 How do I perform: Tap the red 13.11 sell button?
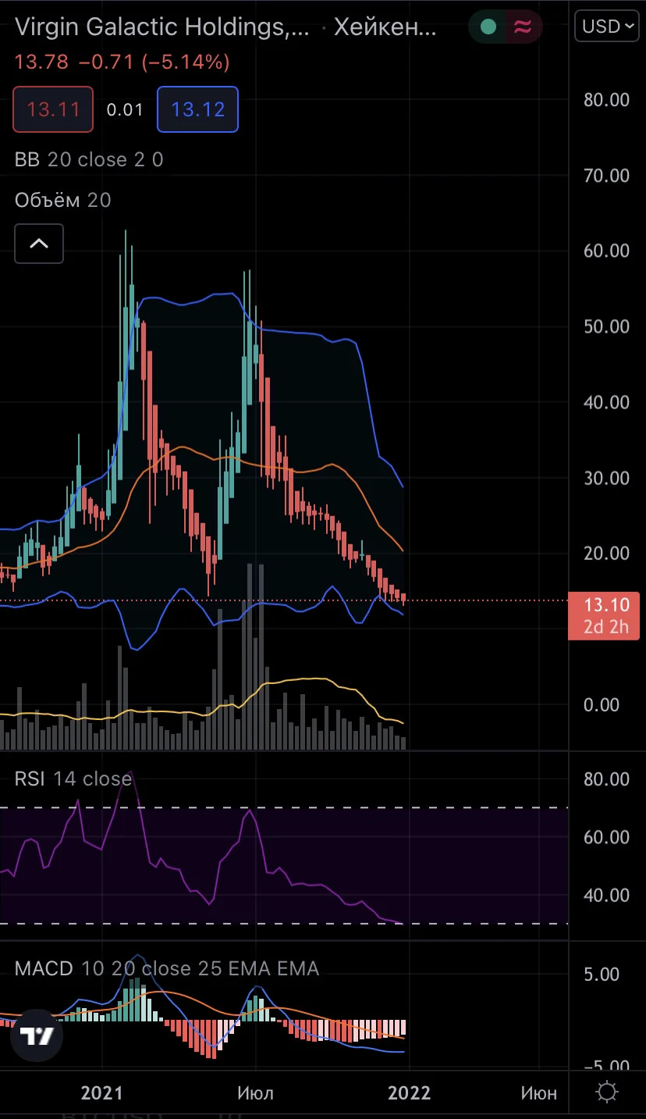pyautogui.click(x=53, y=109)
